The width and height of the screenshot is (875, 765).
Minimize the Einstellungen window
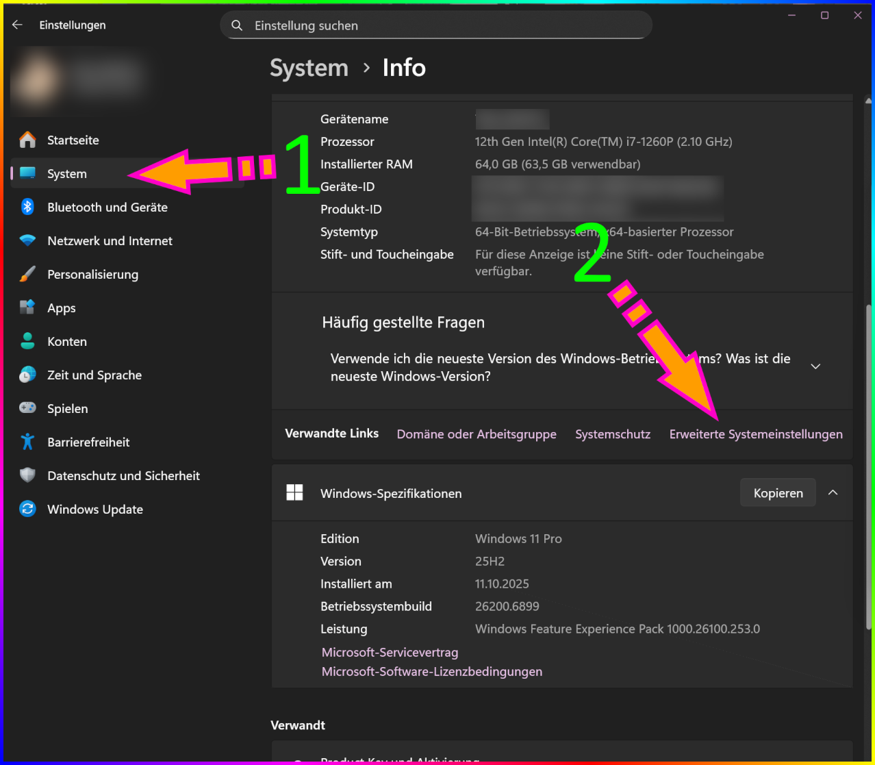tap(792, 15)
